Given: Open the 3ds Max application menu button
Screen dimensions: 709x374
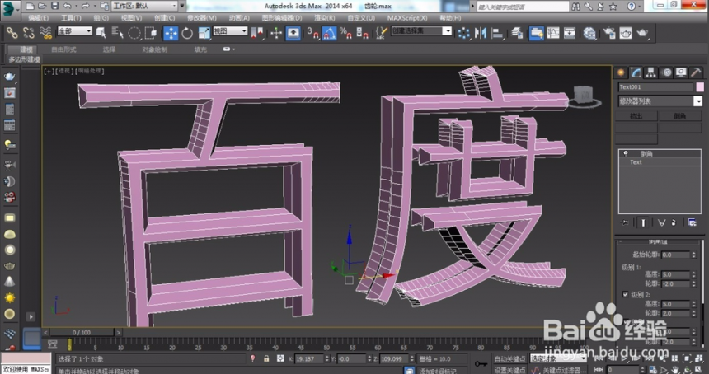Looking at the screenshot, I should pos(10,10).
